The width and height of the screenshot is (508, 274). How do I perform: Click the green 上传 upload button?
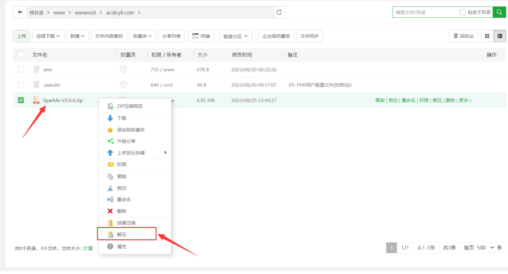[21, 36]
